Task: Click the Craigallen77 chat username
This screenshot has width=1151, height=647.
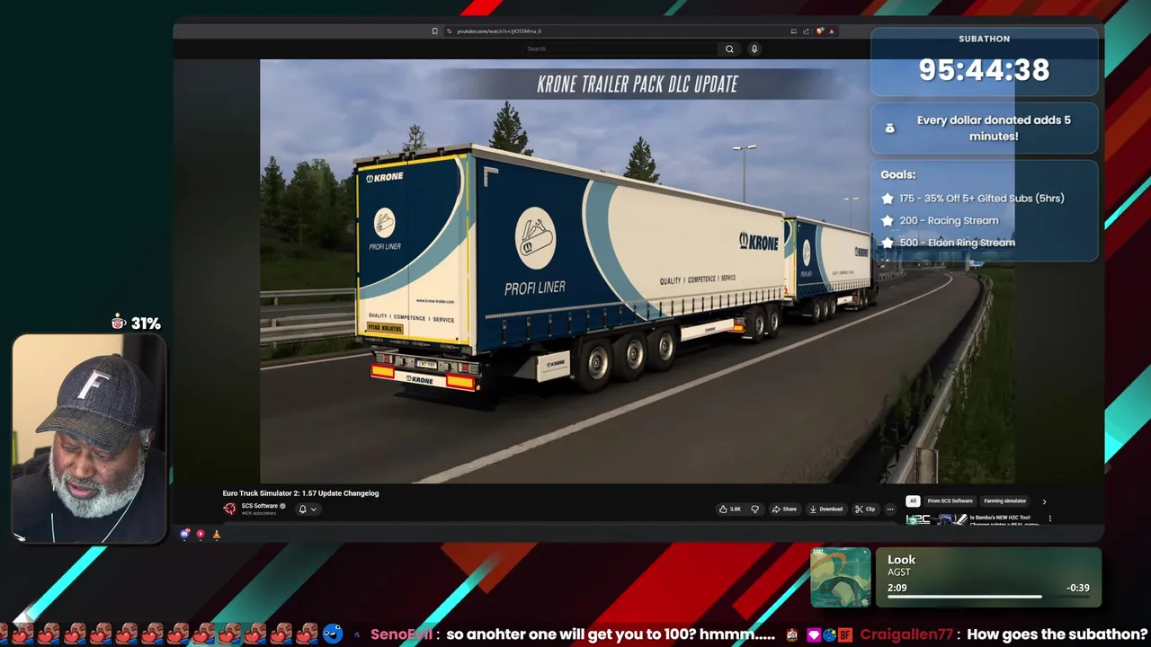Action: point(906,634)
